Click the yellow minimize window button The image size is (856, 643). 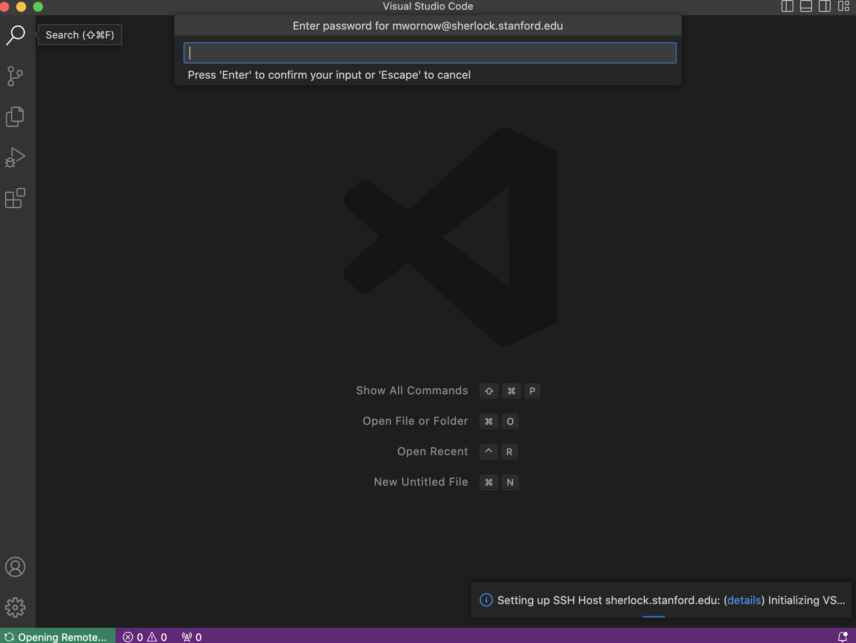(x=21, y=7)
